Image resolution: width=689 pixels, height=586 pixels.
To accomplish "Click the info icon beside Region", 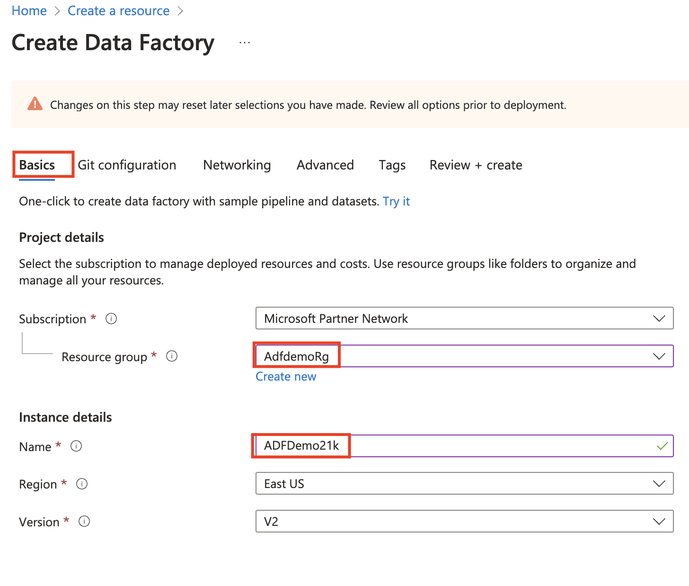I will click(82, 484).
